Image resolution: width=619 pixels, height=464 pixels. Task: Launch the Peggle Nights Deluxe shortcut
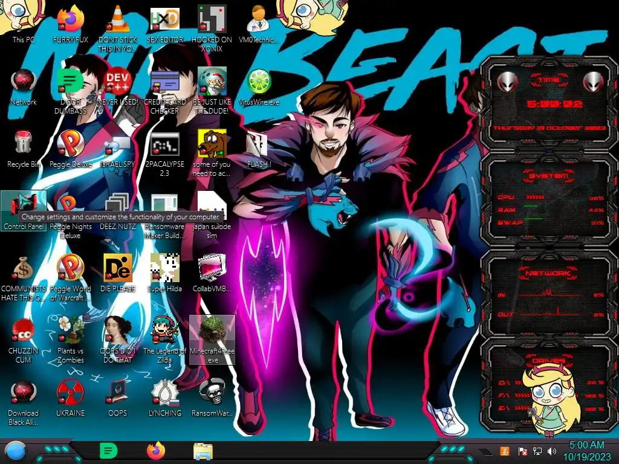coord(70,216)
